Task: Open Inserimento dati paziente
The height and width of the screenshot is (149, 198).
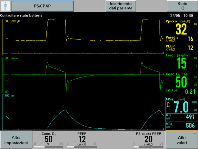Action: 121,6
